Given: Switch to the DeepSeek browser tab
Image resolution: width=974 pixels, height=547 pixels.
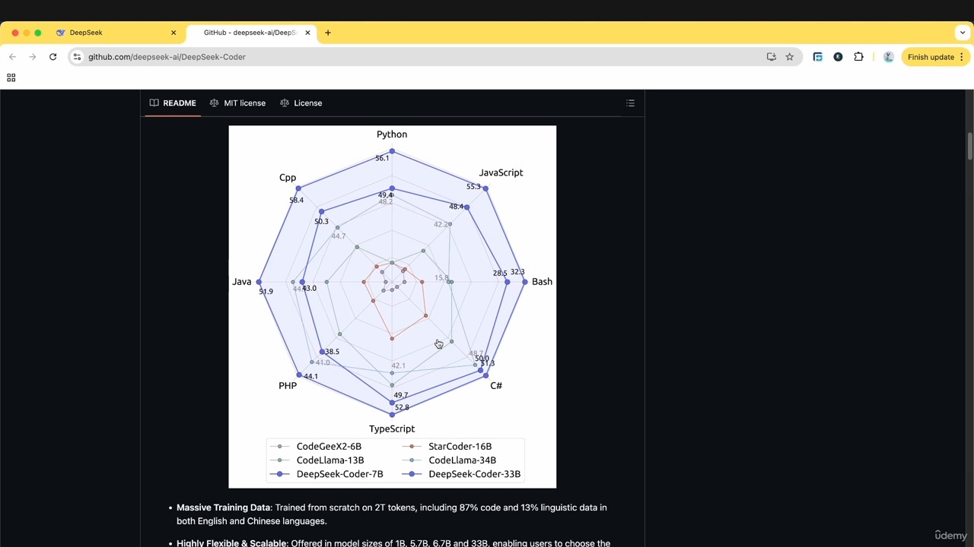Looking at the screenshot, I should pos(117,33).
